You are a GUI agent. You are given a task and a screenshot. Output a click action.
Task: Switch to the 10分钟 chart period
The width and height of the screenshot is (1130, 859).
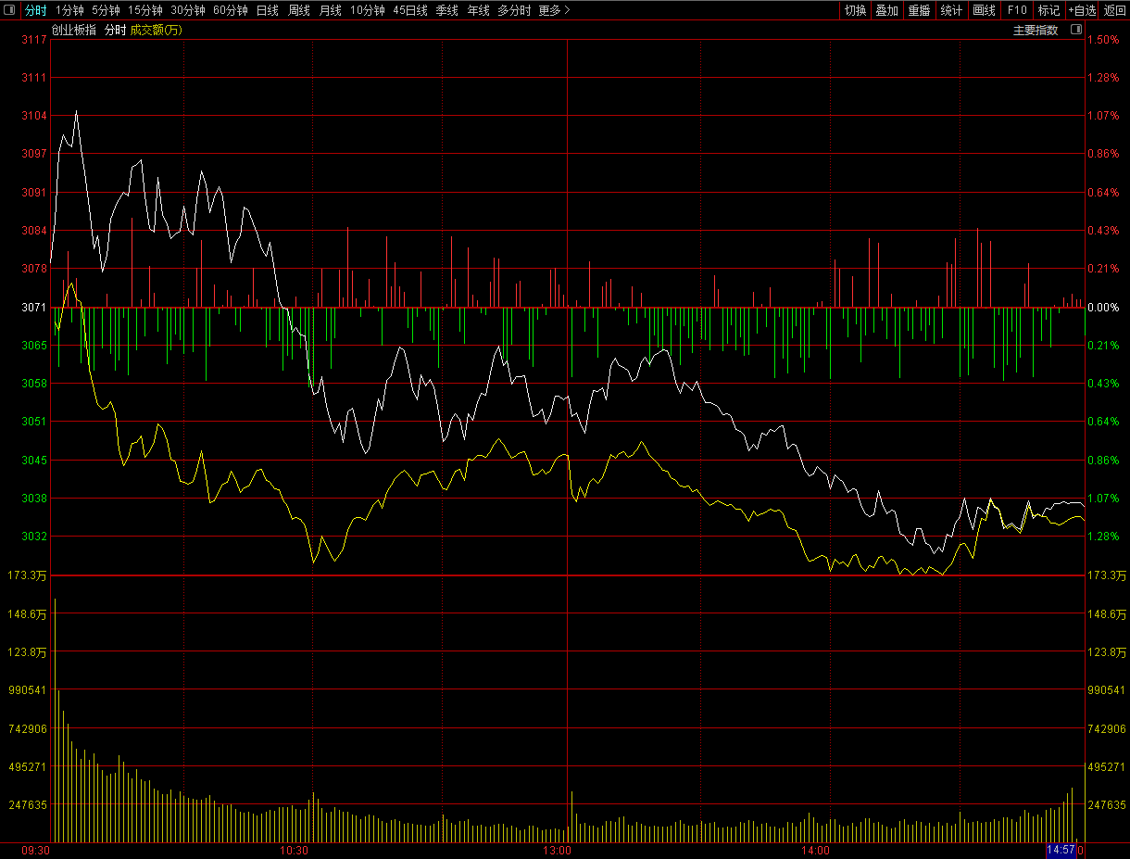[368, 10]
